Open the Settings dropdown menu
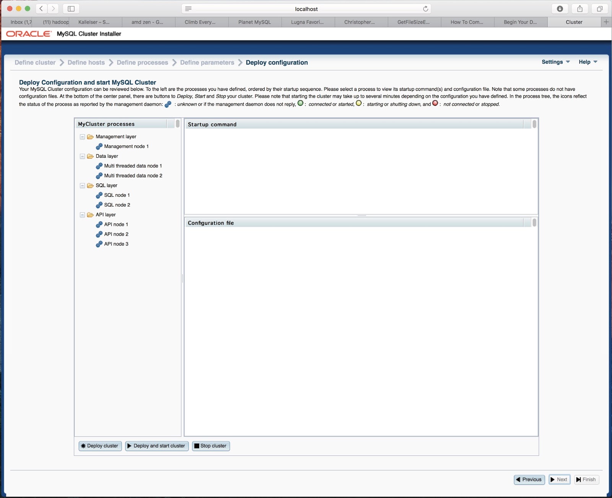Viewport: 612px width, 498px height. (x=556, y=62)
